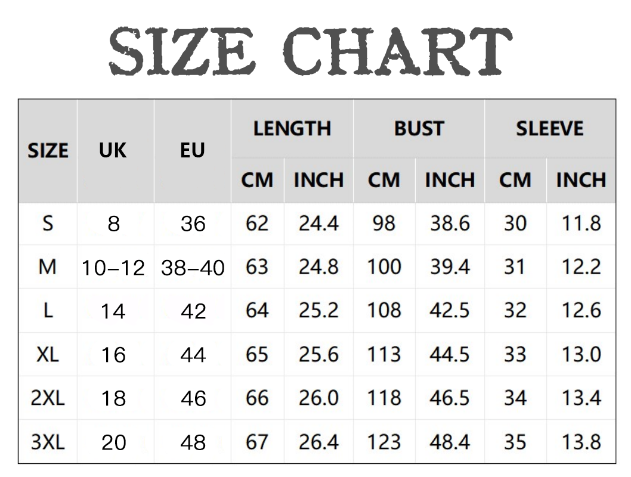Screen dimensions: 631x477
Task: Click the SIZE column header
Action: tap(48, 151)
